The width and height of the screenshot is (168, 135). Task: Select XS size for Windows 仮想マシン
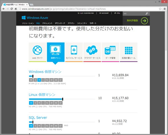31,80
